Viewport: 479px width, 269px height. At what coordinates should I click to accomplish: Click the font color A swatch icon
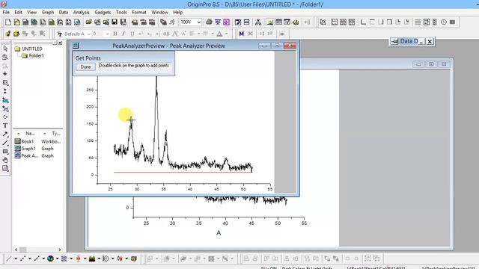(219, 34)
